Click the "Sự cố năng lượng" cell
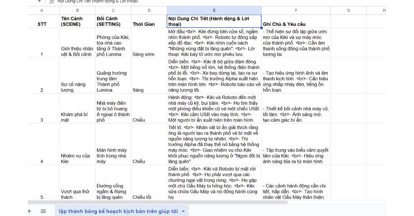 pyautogui.click(x=77, y=76)
